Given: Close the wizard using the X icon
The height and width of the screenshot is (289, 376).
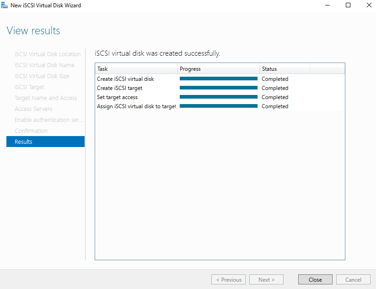Looking at the screenshot, I should (x=369, y=5).
